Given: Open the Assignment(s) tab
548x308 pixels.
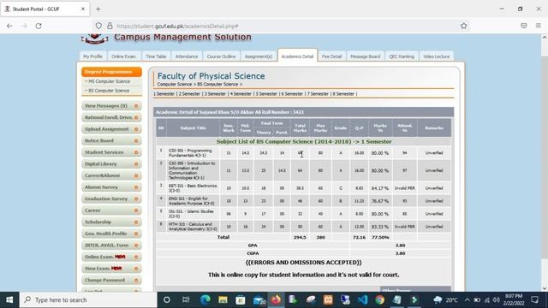Looking at the screenshot, I should [x=259, y=56].
